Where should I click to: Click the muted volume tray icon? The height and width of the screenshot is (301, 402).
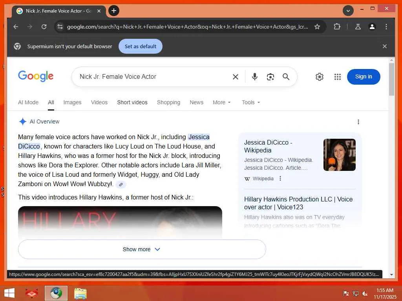pyautogui.click(x=365, y=294)
